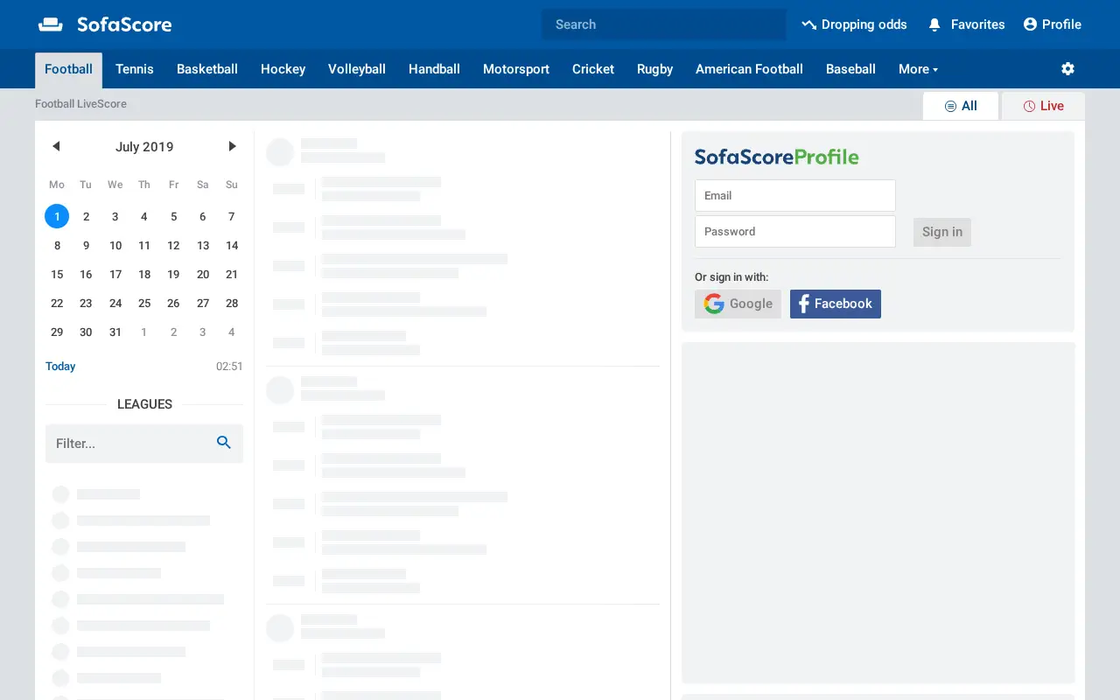Image resolution: width=1120 pixels, height=700 pixels.
Task: Click the Favorites bell icon
Action: [x=934, y=24]
